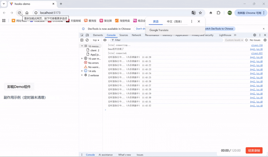Select the App2.js sidebar item
268x157 pixels.
pyautogui.click(x=93, y=55)
